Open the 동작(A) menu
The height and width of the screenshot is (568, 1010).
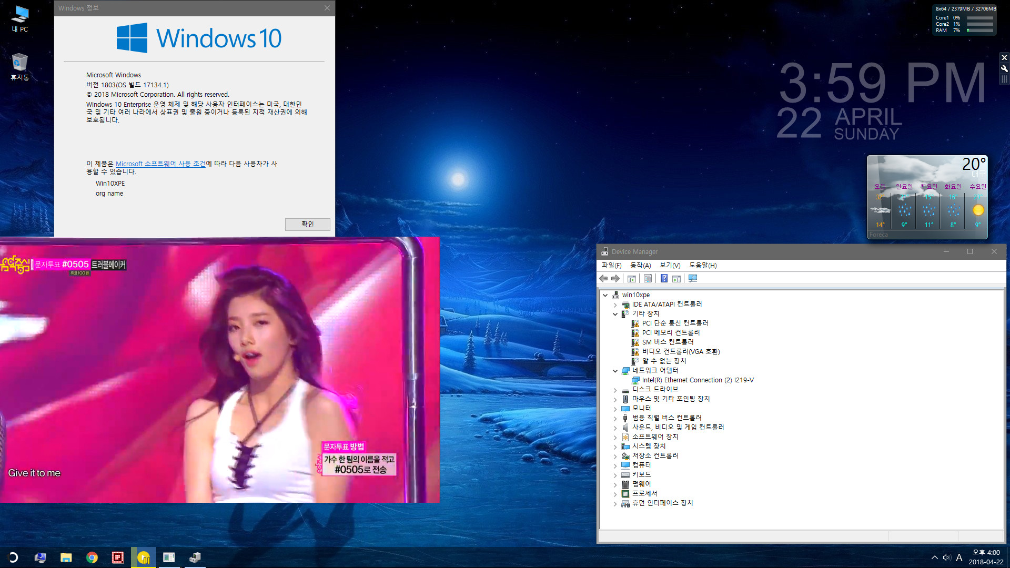point(640,266)
